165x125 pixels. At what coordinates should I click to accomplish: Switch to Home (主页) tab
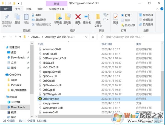[18, 9]
